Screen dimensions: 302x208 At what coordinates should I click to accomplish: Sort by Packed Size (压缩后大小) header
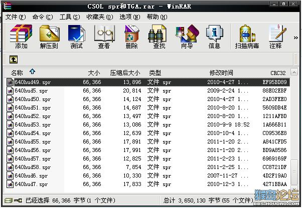(125, 73)
